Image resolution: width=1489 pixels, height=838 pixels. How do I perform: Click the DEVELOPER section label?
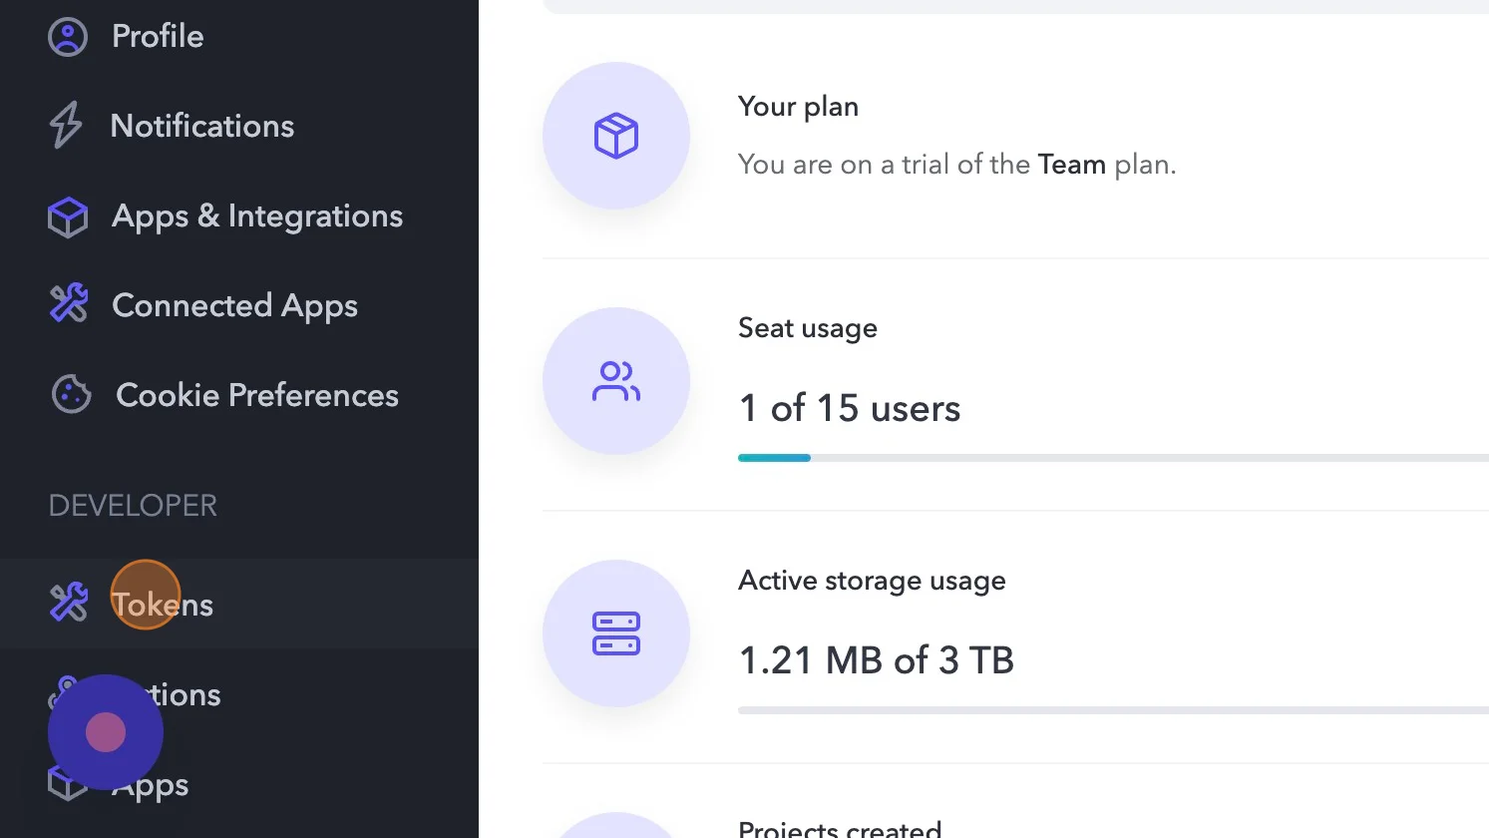[x=133, y=506]
